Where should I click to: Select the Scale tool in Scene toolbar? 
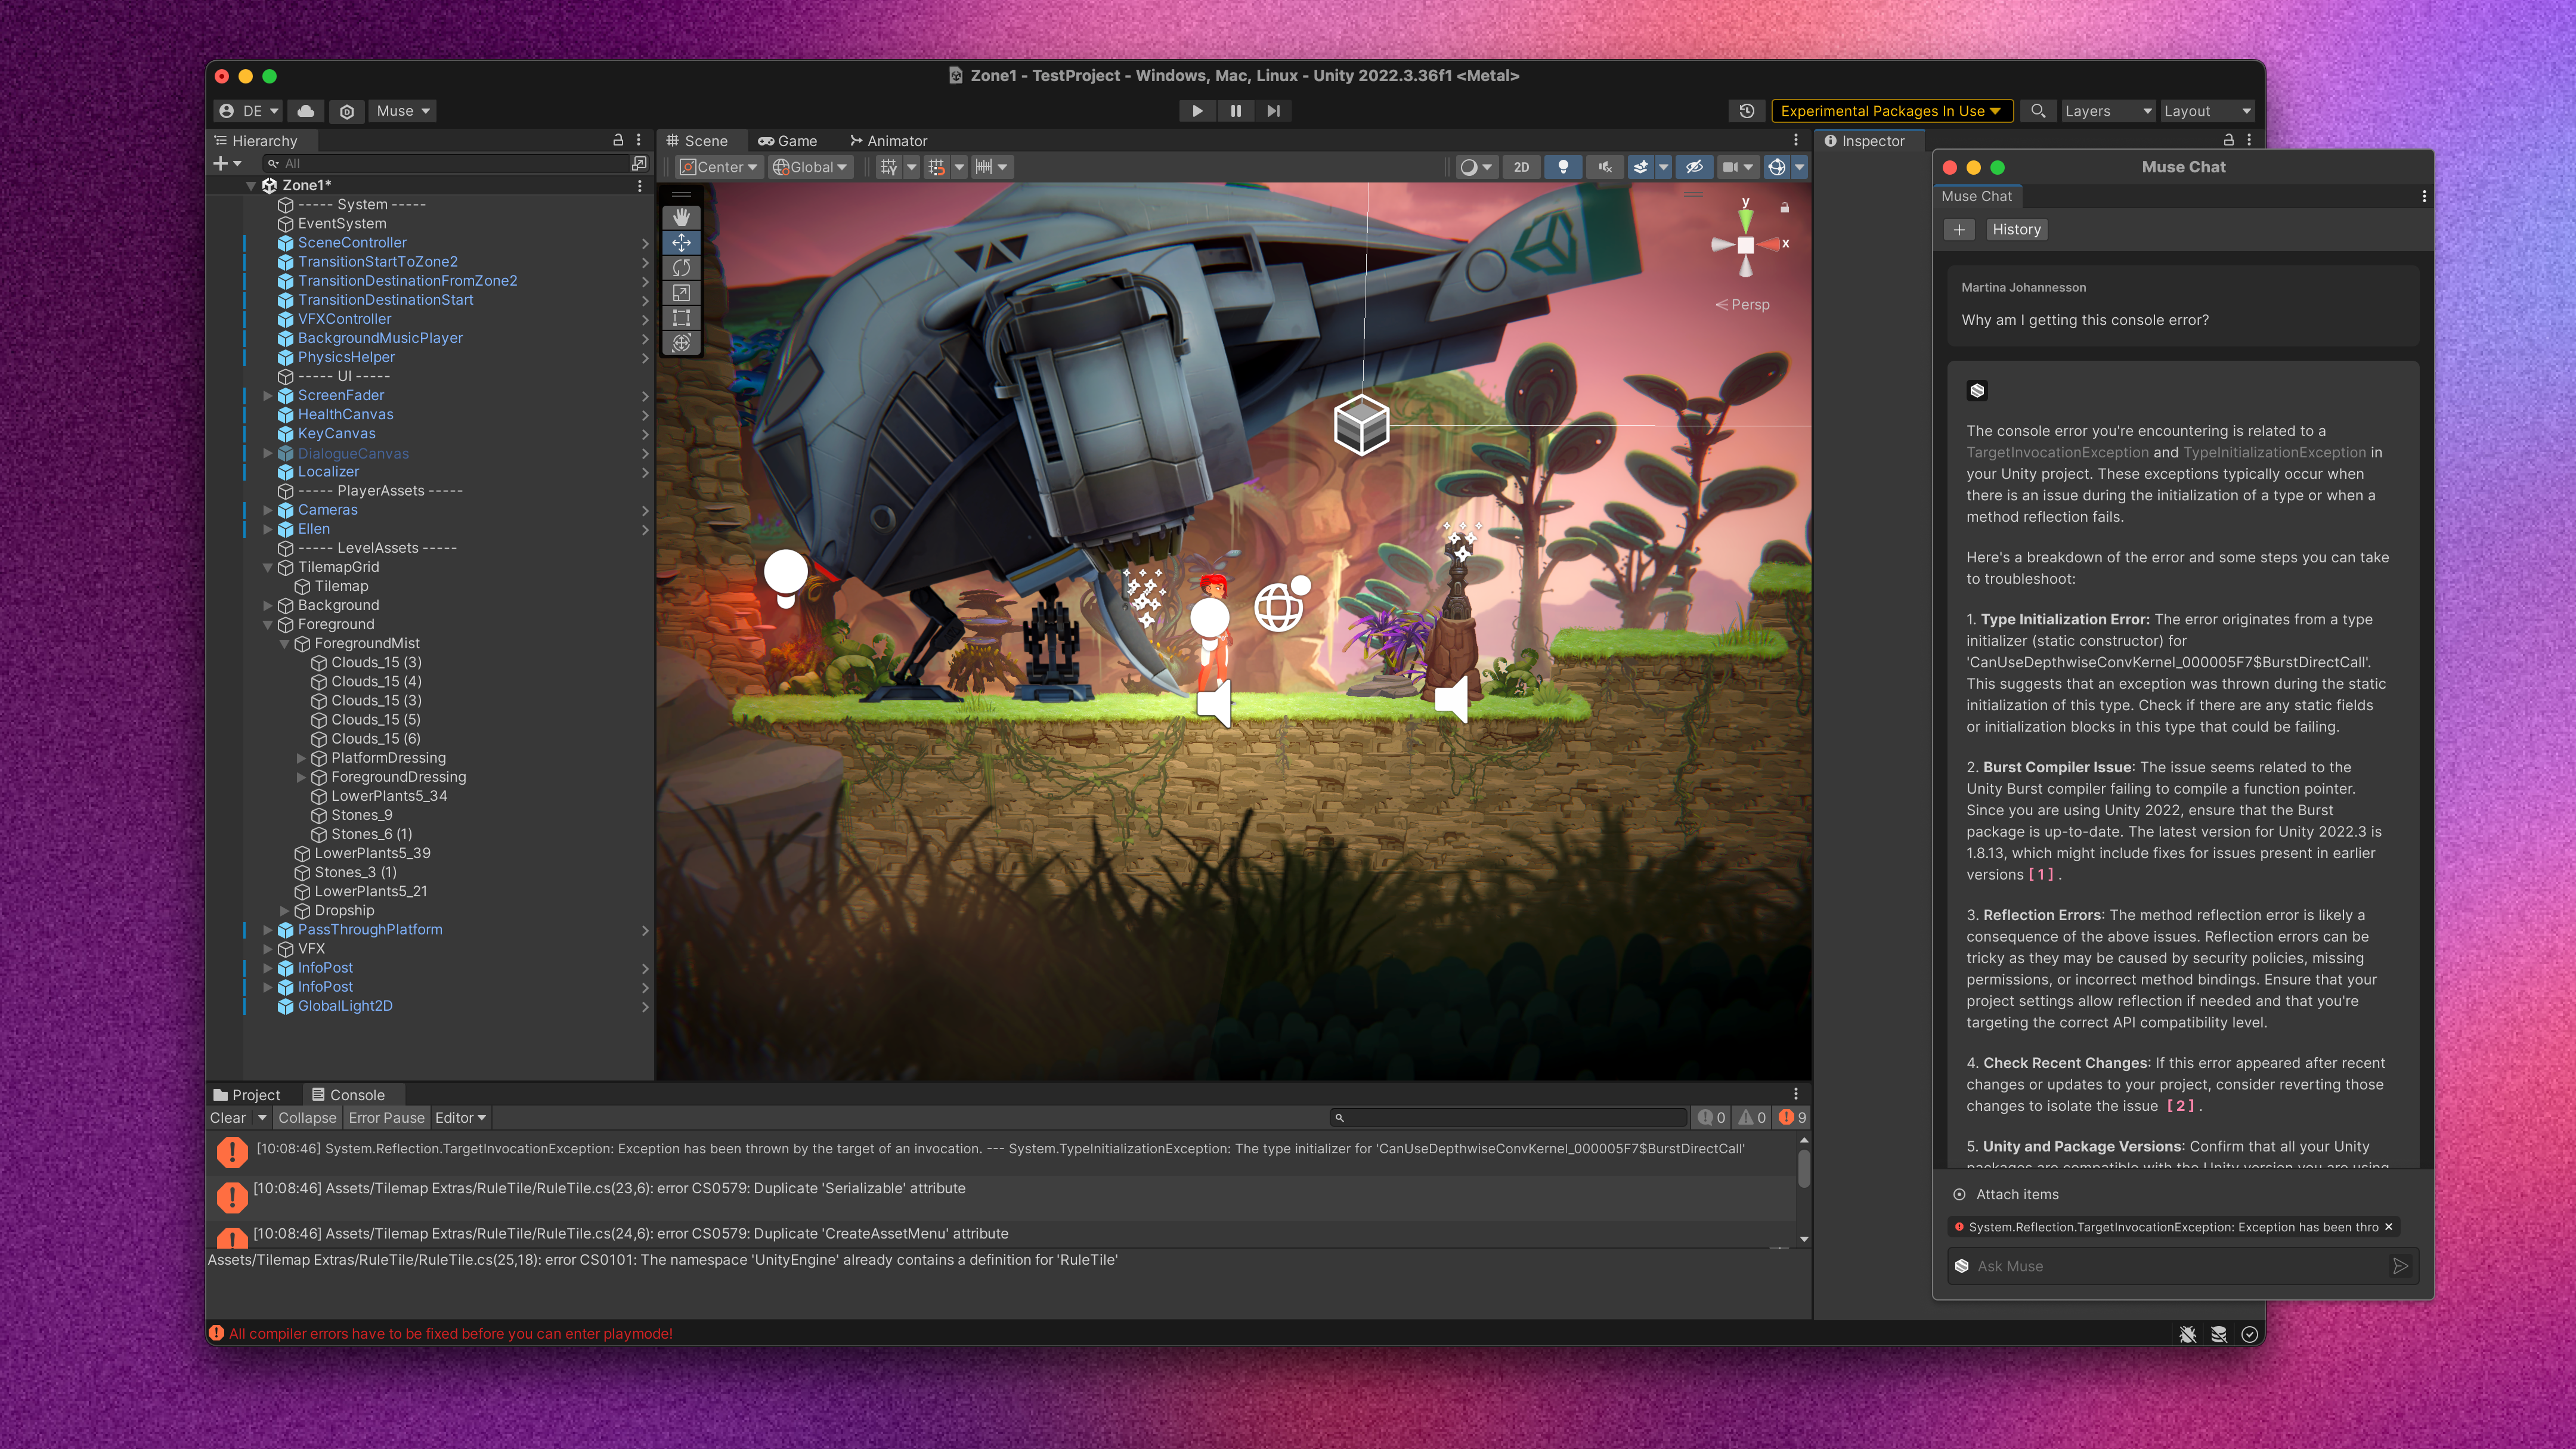681,293
